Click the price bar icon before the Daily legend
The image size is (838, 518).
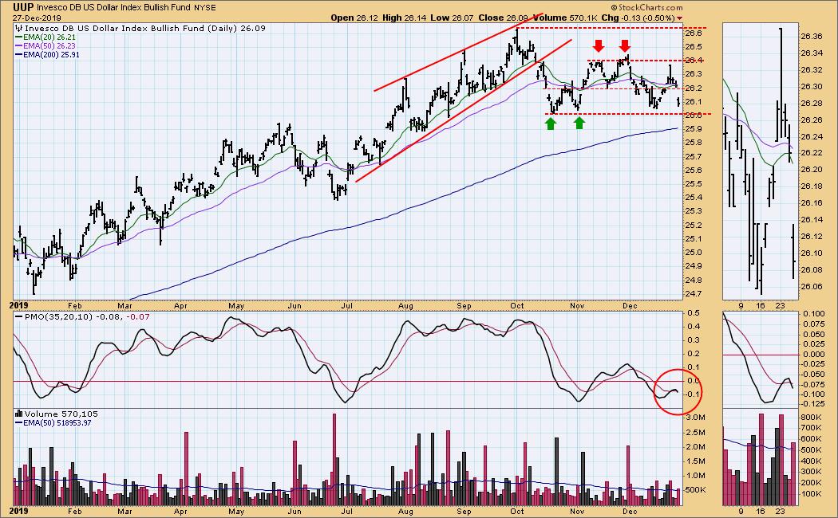[x=19, y=28]
